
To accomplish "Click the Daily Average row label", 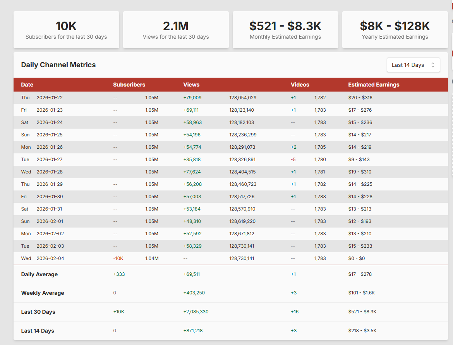I will pos(39,274).
